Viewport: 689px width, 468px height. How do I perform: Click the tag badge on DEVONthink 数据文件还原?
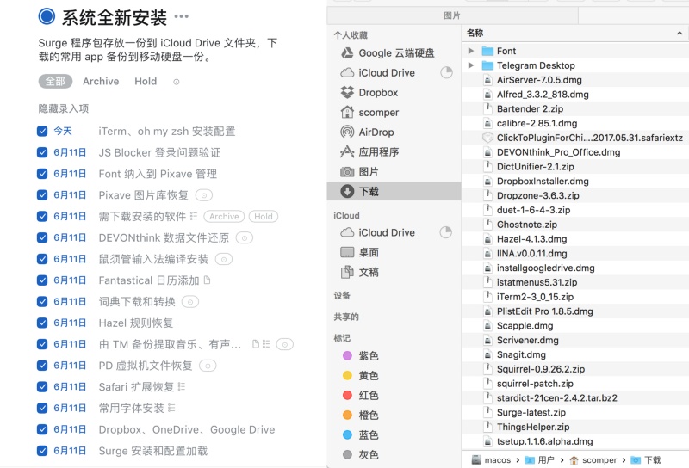tap(245, 237)
